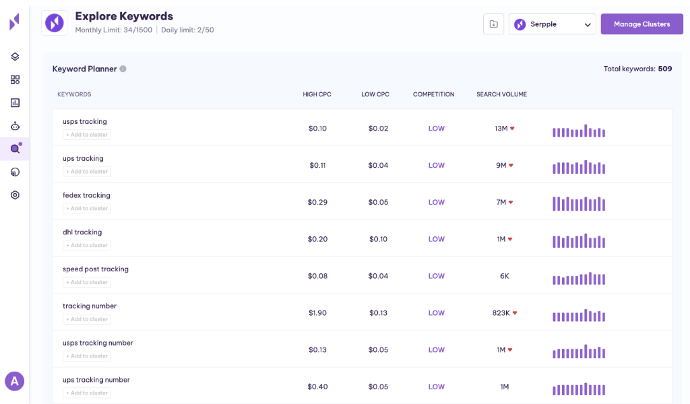This screenshot has width=690, height=404.
Task: Select the keyword search magnifier icon in the sidebar
Action: pyautogui.click(x=15, y=149)
